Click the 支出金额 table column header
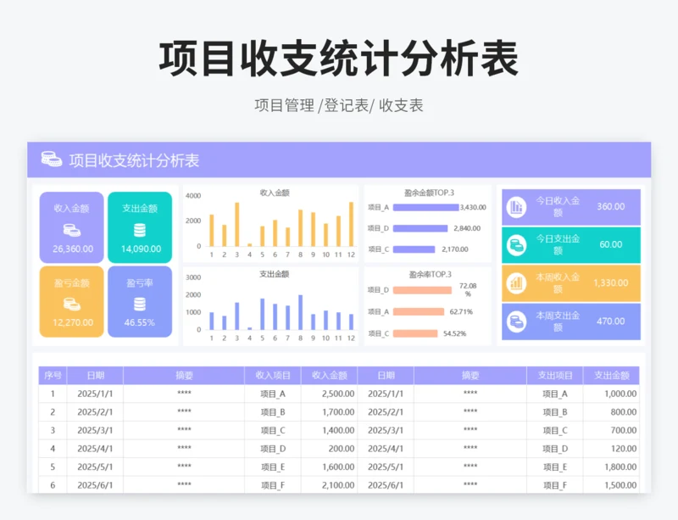This screenshot has height=520, width=678. (611, 376)
